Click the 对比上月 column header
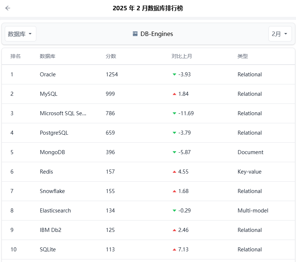296x262 pixels. click(182, 56)
